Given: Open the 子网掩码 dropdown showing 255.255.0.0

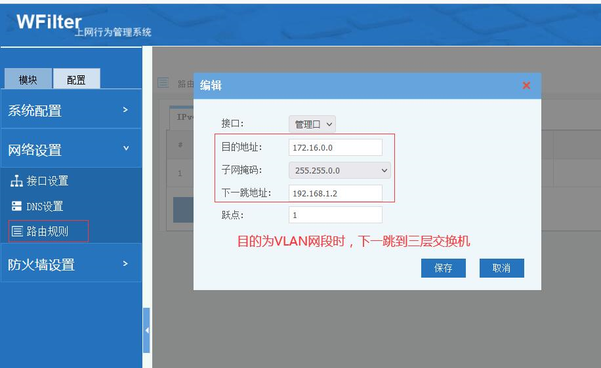Looking at the screenshot, I should coord(339,170).
